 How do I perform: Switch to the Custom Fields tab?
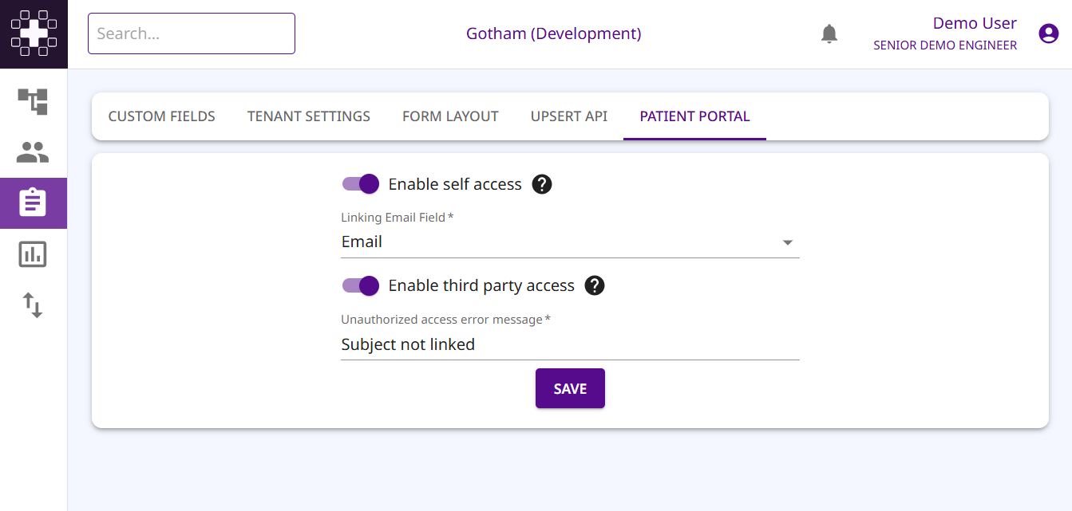tap(162, 116)
